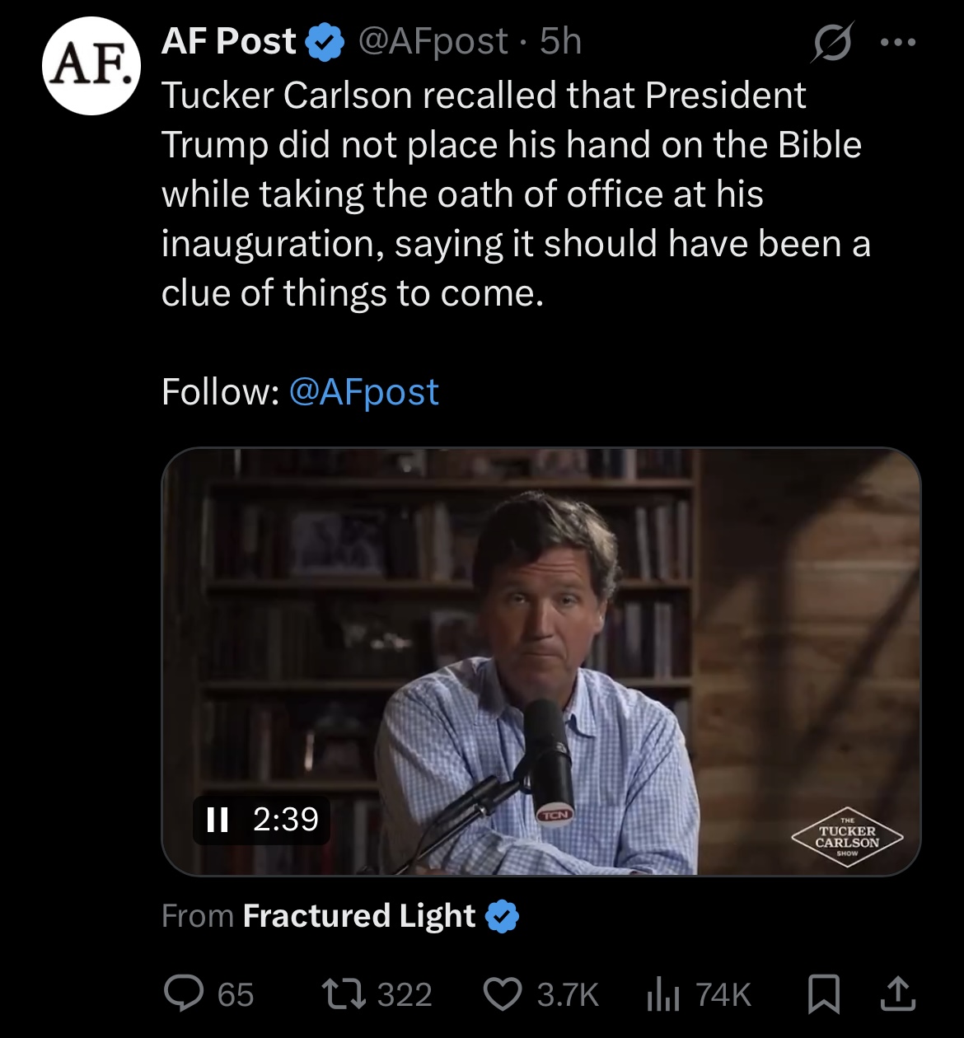Click the AF Post display name
The image size is (964, 1038).
(228, 41)
